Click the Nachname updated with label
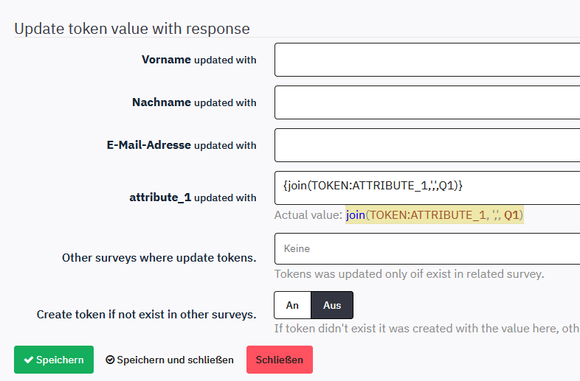Viewport: 580px width, 381px height. pos(194,102)
